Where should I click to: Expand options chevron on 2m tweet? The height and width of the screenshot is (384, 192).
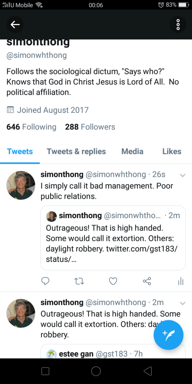point(182,303)
